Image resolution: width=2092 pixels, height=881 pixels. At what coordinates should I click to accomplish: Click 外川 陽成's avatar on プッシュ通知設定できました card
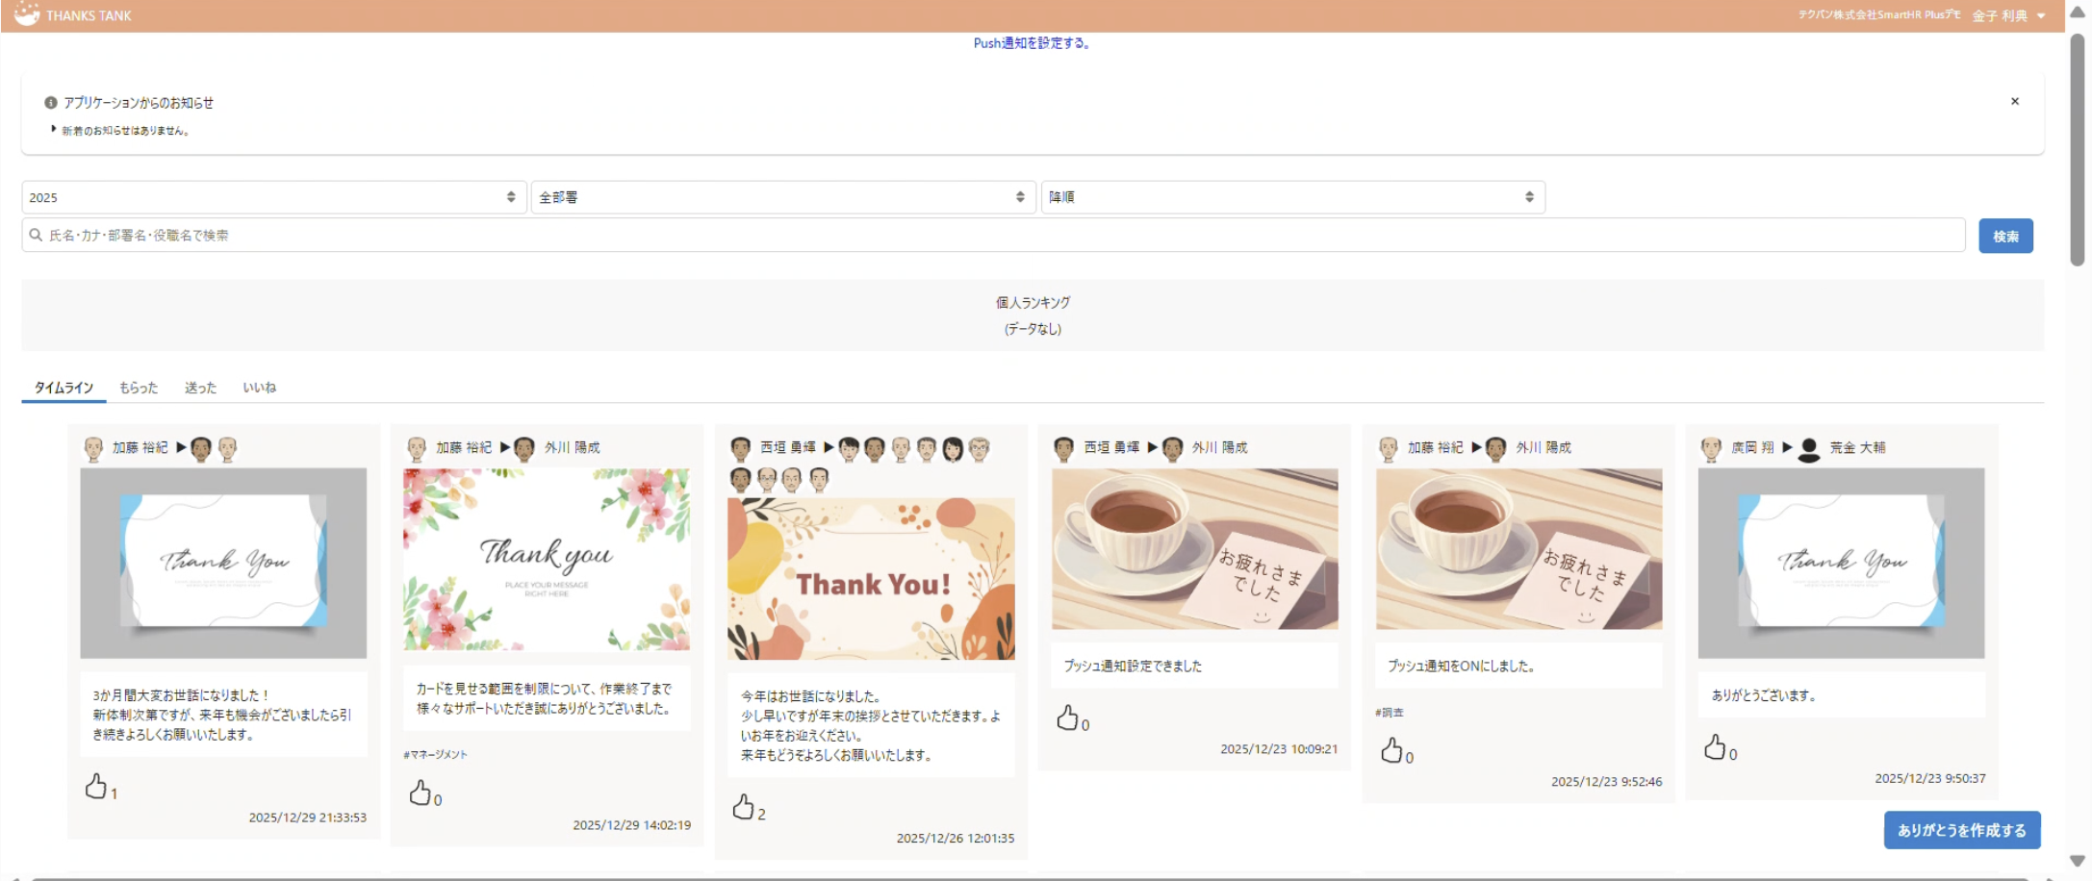point(1172,448)
